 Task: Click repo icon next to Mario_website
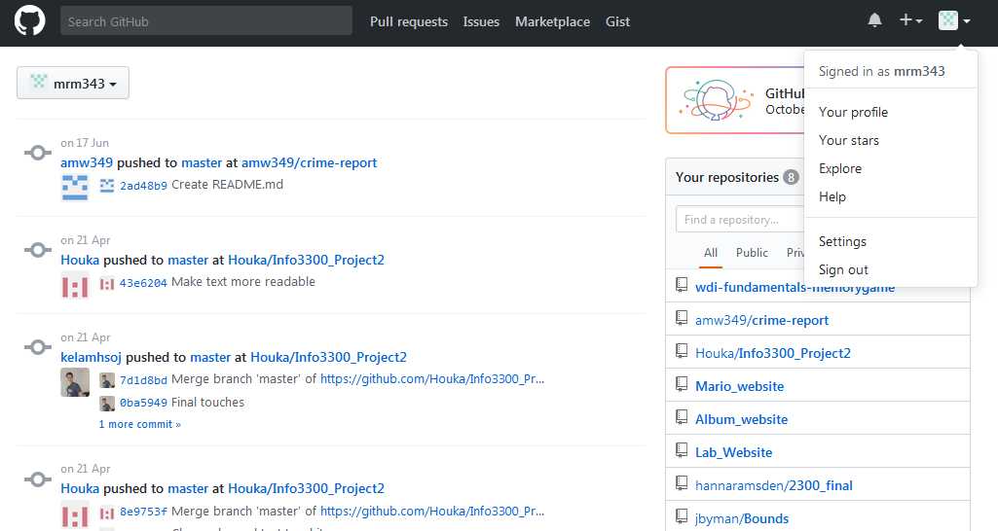(x=682, y=386)
